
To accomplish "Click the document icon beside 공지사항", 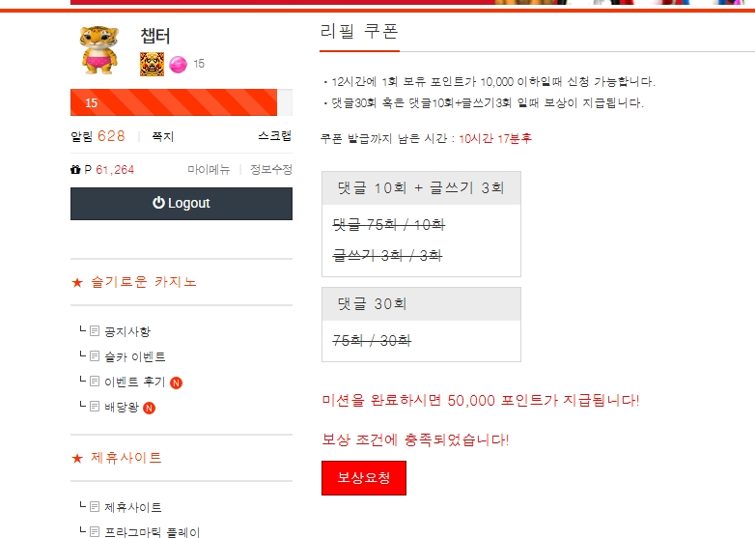I will [x=95, y=331].
